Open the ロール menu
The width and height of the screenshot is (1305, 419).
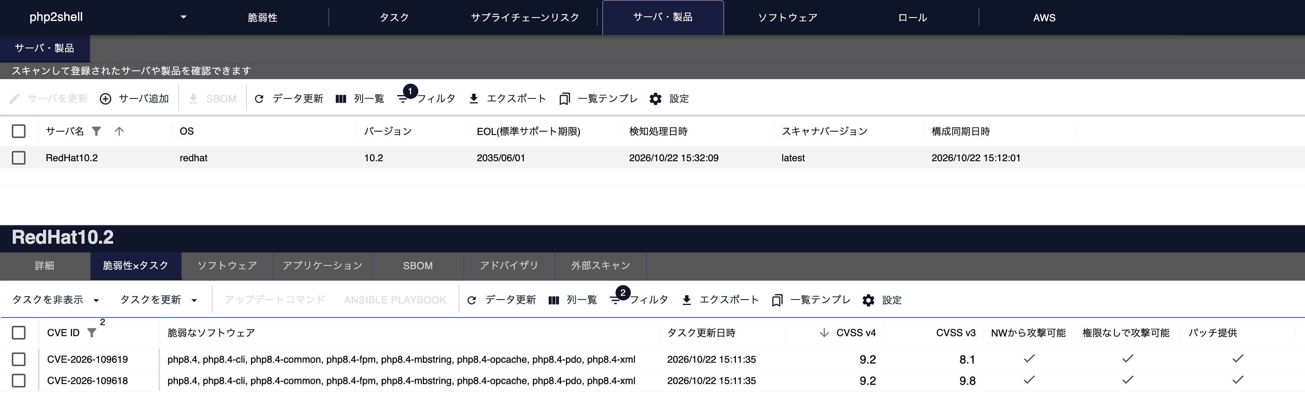[912, 17]
